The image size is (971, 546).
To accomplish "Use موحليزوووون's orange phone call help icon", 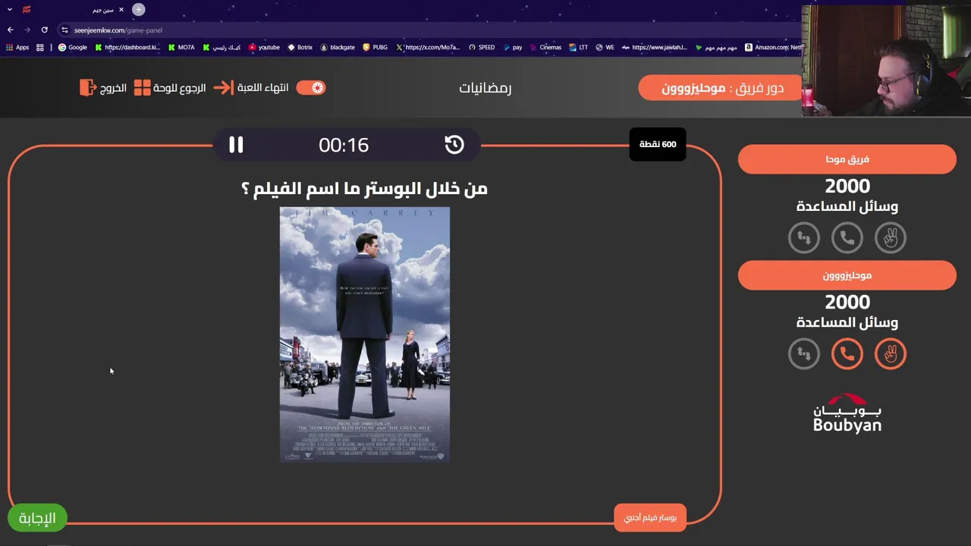I will click(847, 353).
